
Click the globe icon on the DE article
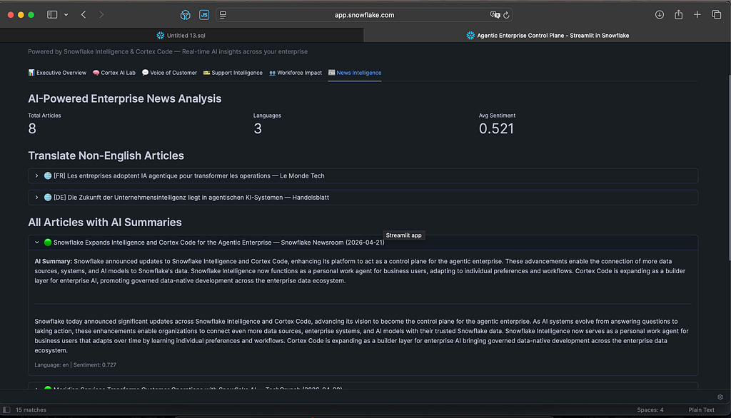[48, 198]
